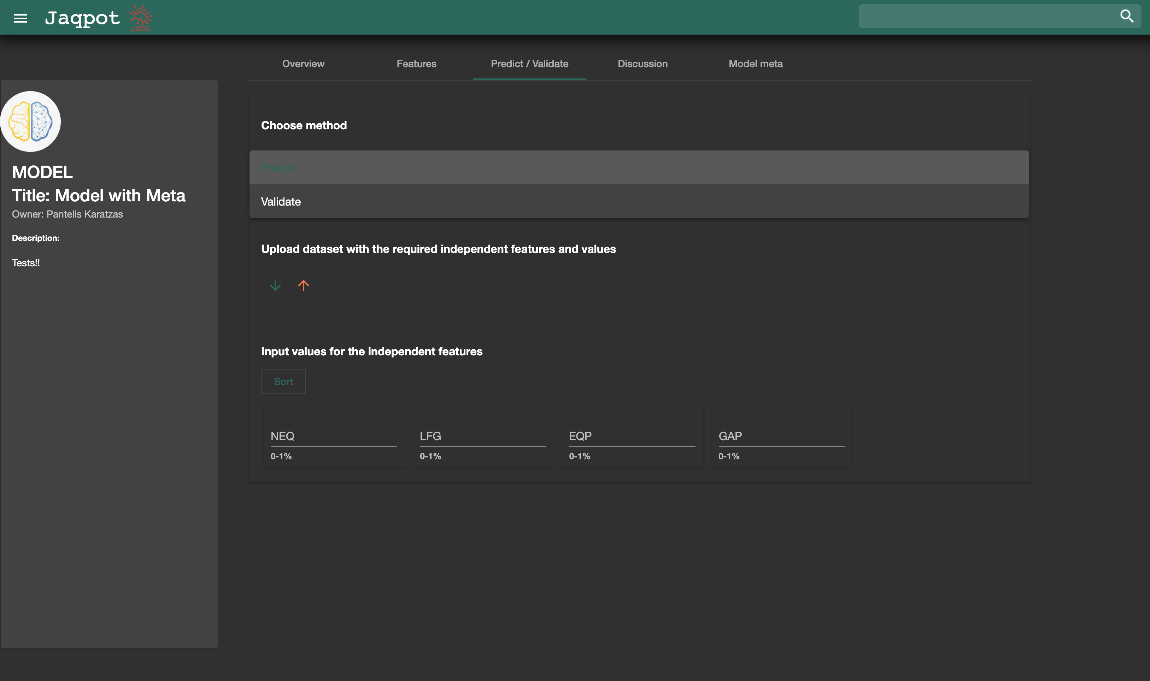Focus the GAP input field
This screenshot has height=681, width=1150.
(x=782, y=437)
